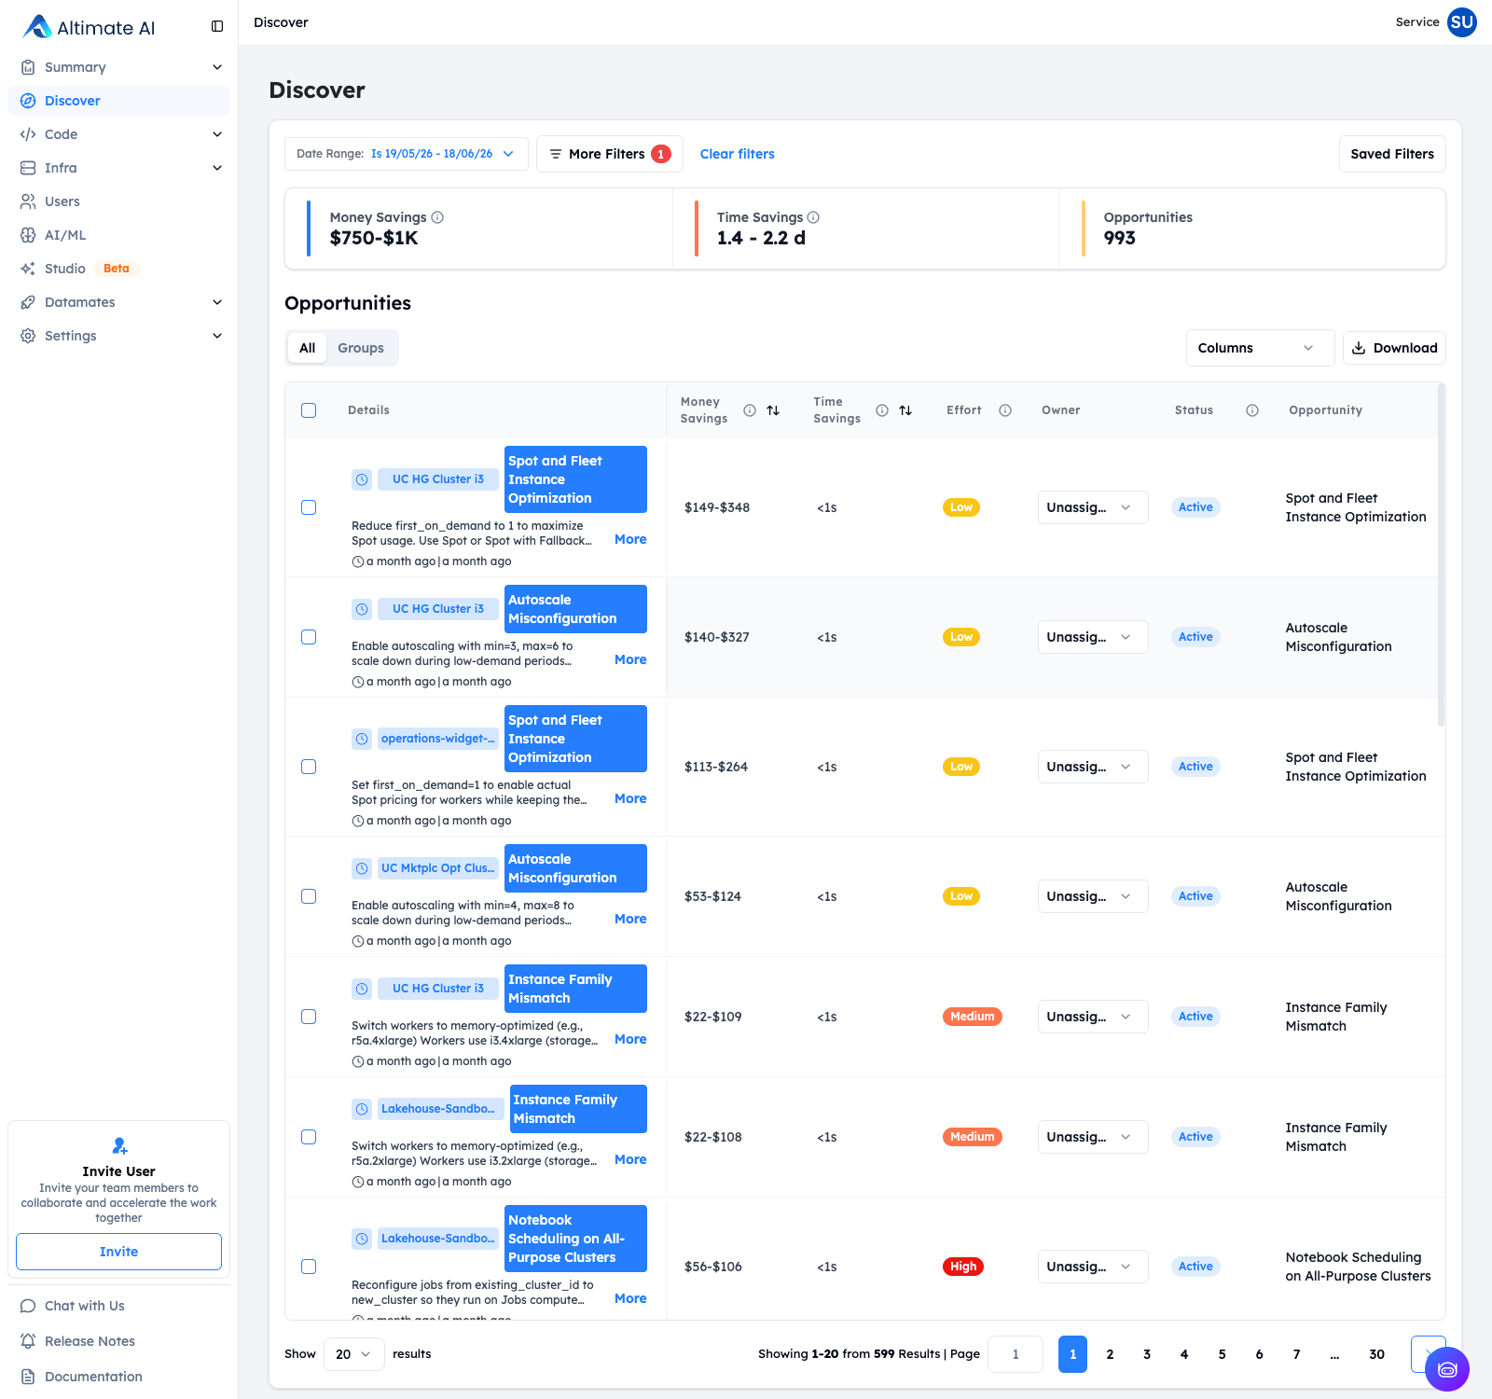Click the Discover compass icon
1492x1399 pixels.
[28, 101]
